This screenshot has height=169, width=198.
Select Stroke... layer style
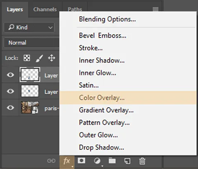point(128,48)
